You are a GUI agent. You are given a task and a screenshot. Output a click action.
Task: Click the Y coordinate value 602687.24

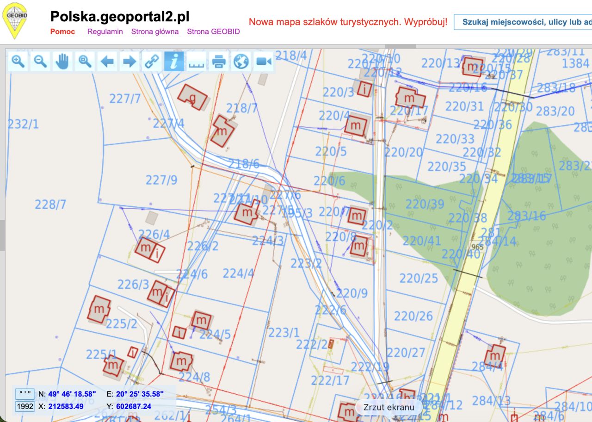click(133, 406)
